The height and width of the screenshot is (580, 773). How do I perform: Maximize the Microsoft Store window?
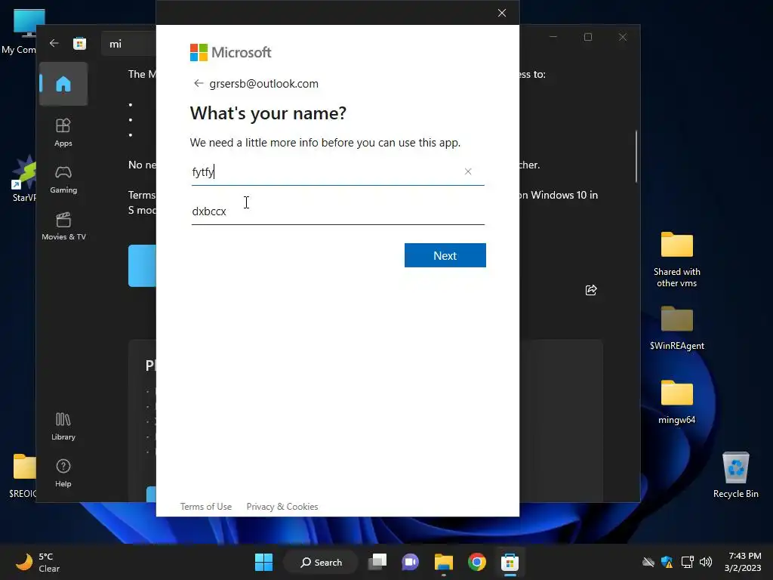587,37
